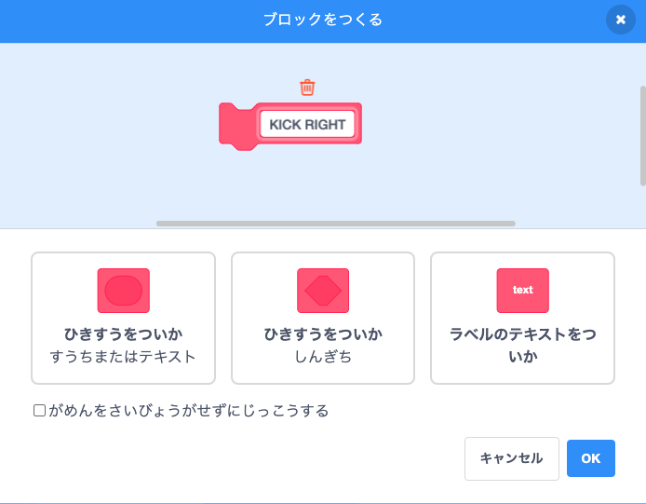Image resolution: width=646 pixels, height=504 pixels.
Task: Click the hexagon boolean input icon
Action: pyautogui.click(x=323, y=291)
